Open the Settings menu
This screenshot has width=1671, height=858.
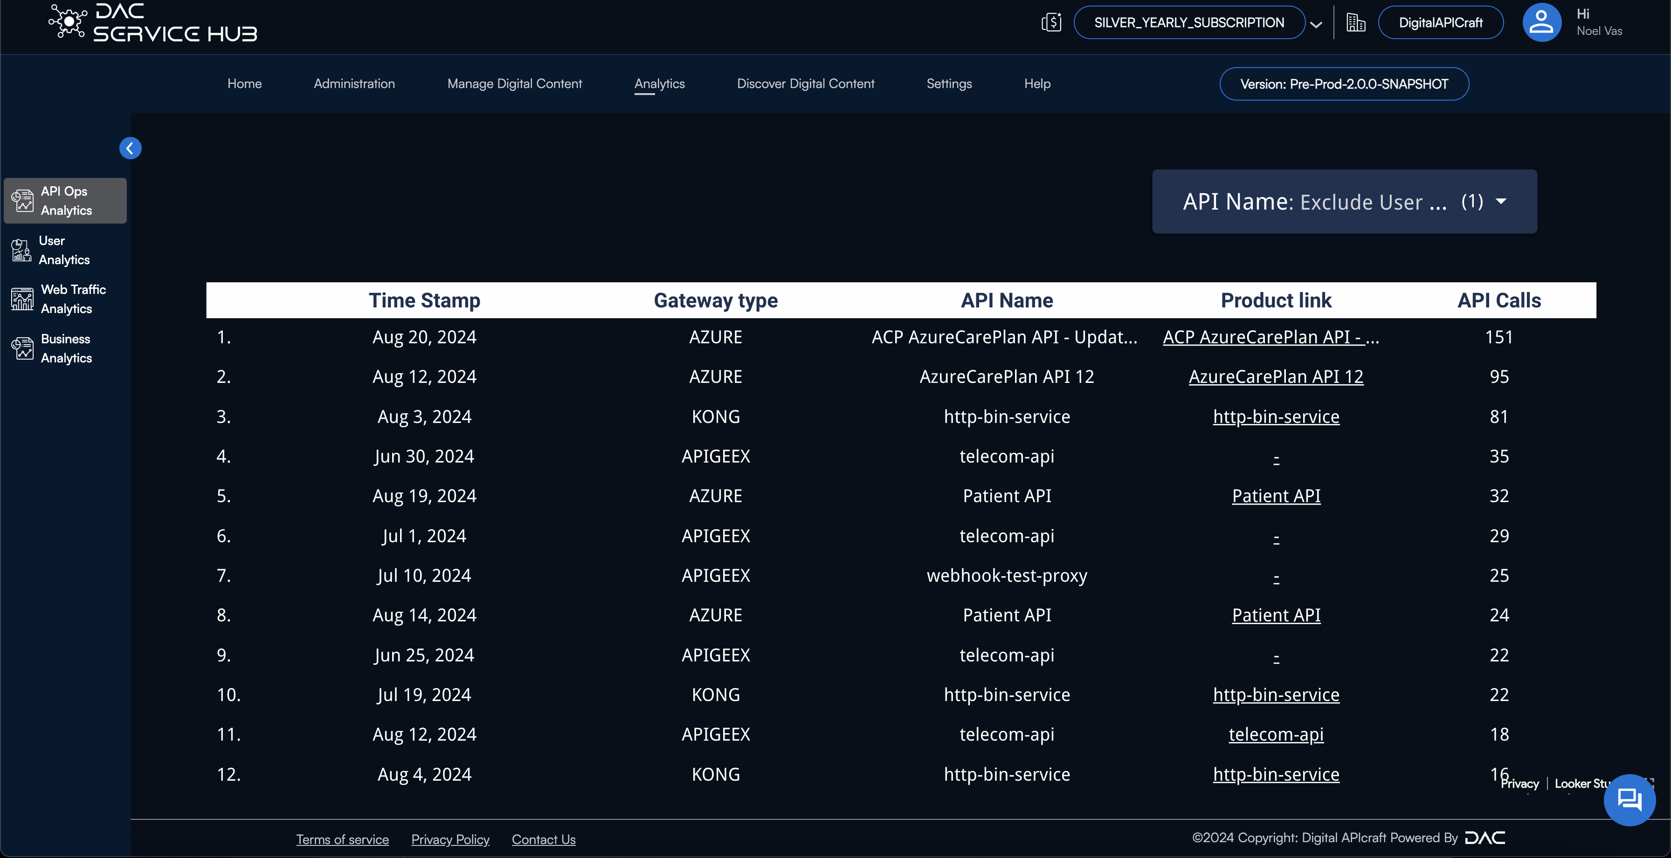(948, 83)
